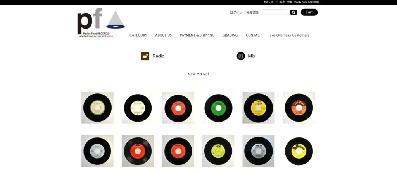This screenshot has height=174, width=397.
Task: Click the ログイン login link
Action: point(236,12)
